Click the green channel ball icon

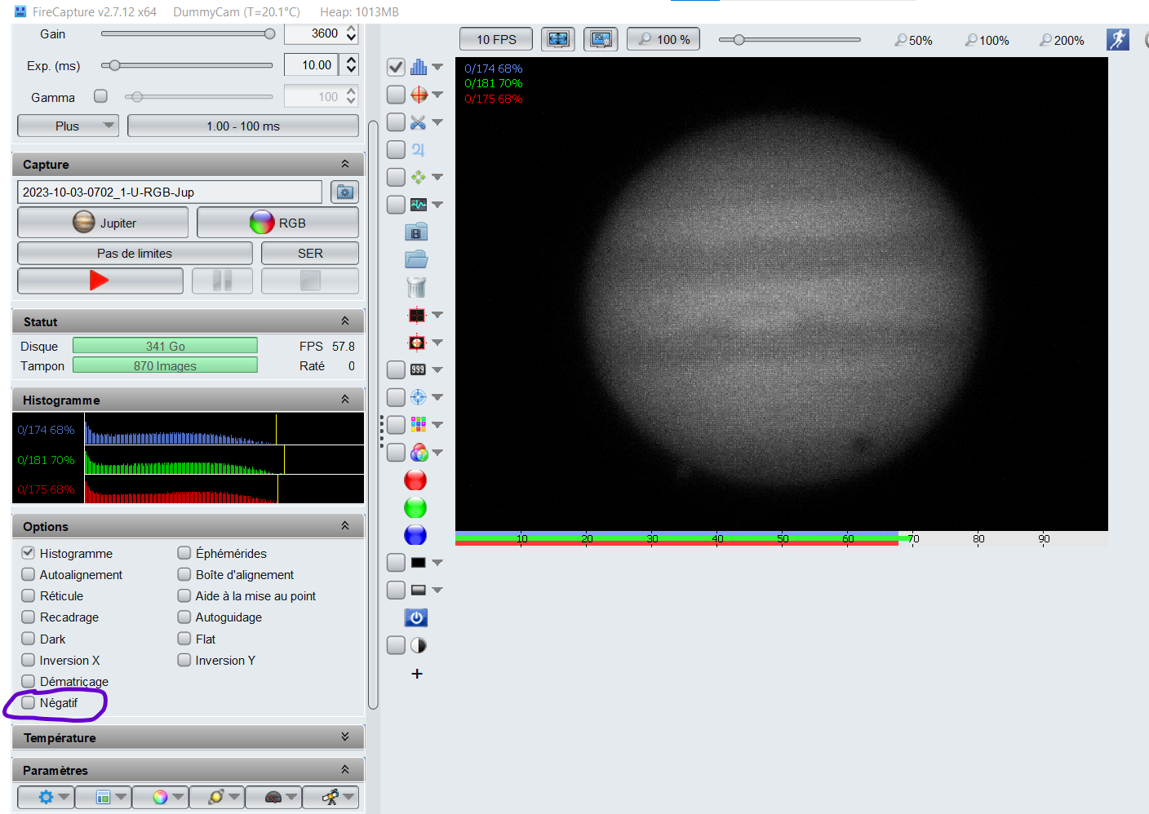point(415,508)
